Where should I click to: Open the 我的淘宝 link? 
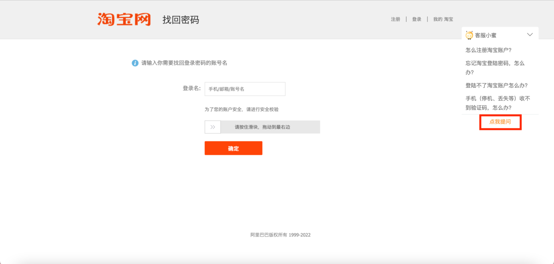point(443,19)
